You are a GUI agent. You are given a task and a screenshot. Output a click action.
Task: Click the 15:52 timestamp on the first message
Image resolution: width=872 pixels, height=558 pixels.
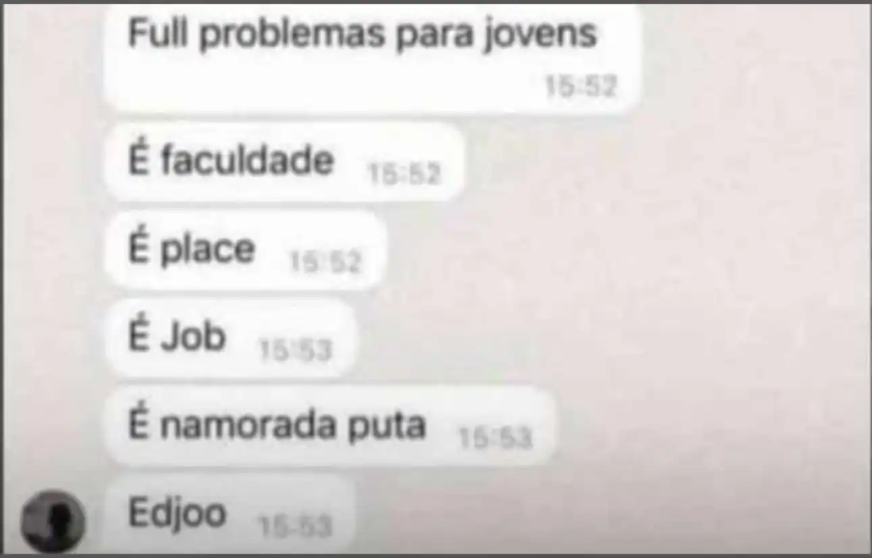(581, 86)
